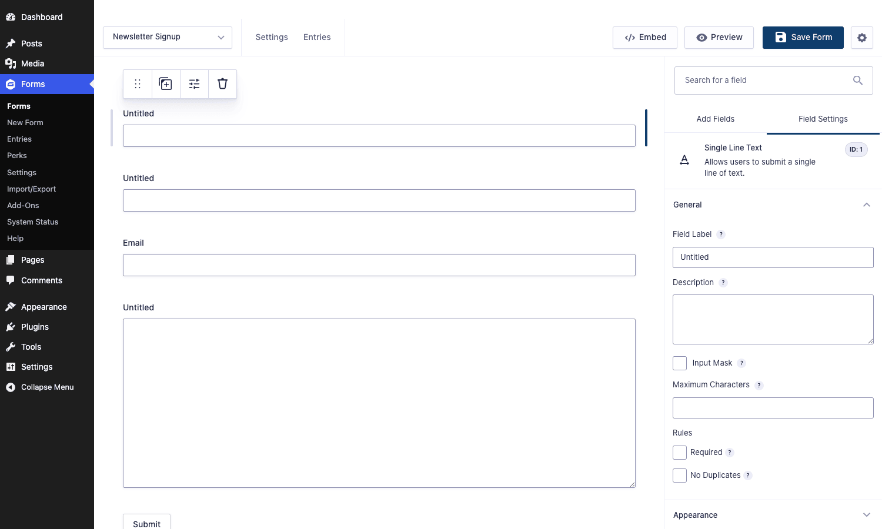Switch to the Add Fields tab
Screen dimensions: 882x529
(716, 119)
